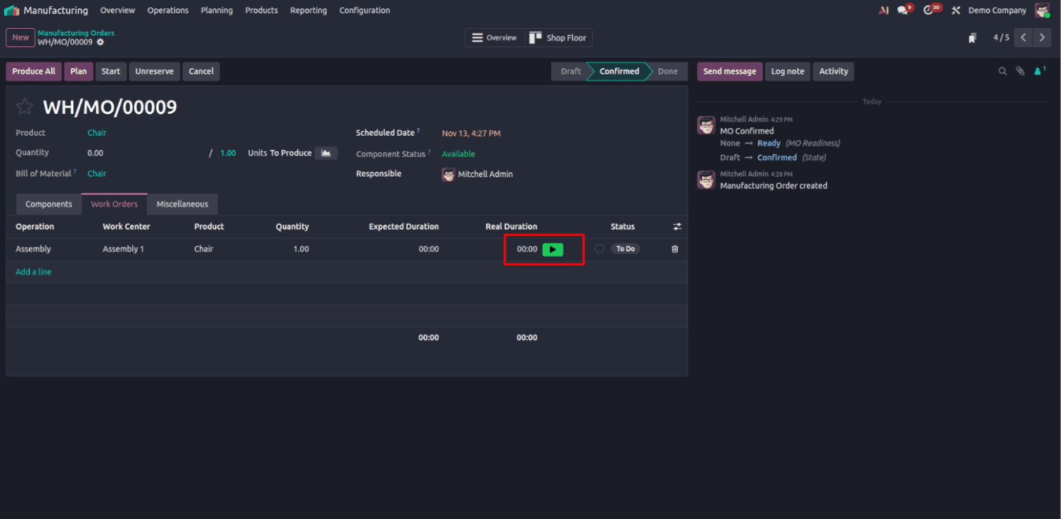Open the bookmark icon near the record pager
This screenshot has height=519, width=1061.
[x=972, y=37]
